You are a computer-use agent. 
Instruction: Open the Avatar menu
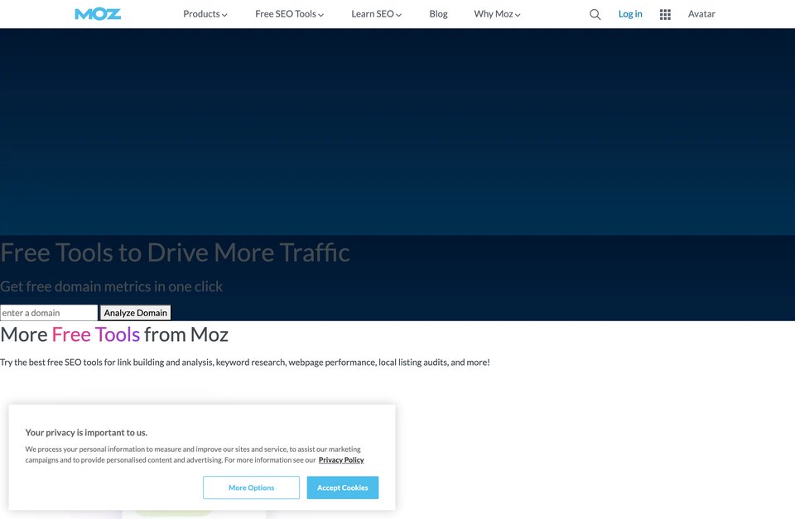pyautogui.click(x=701, y=14)
